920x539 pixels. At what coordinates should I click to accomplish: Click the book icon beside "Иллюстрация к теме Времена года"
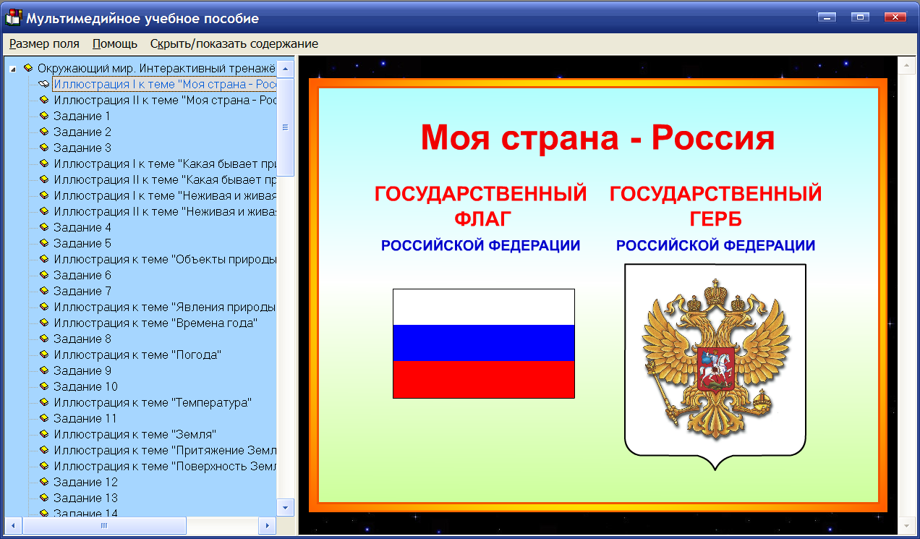click(x=44, y=322)
